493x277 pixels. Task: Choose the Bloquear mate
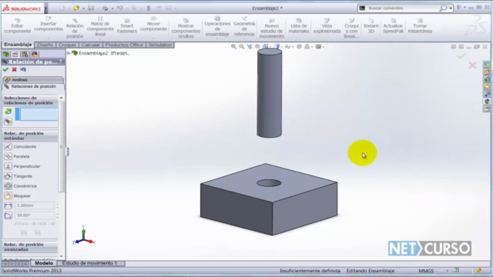(17, 195)
